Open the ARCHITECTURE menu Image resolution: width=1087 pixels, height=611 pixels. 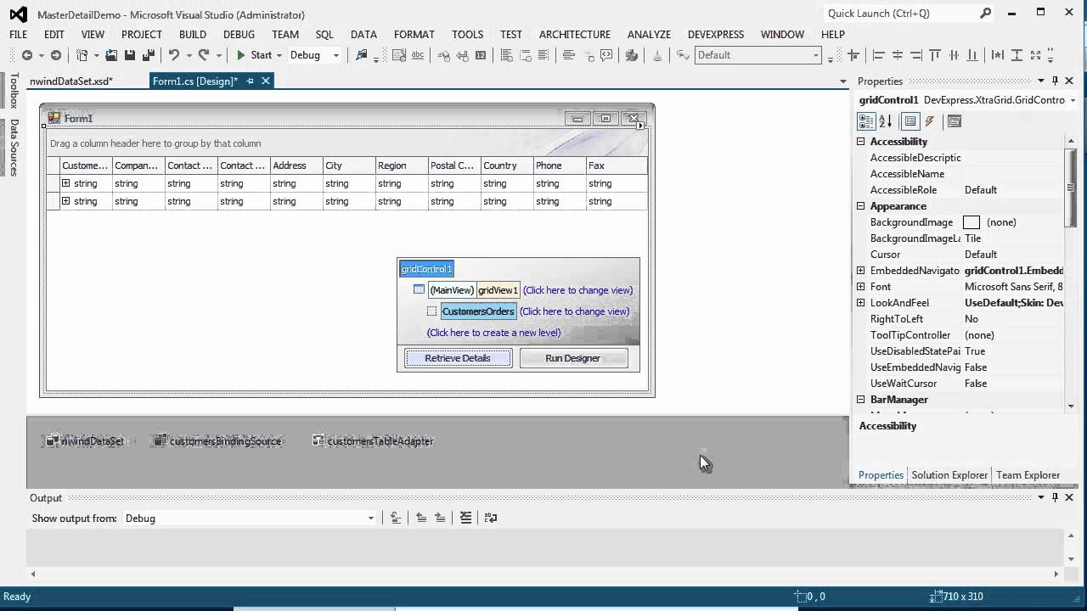click(575, 34)
